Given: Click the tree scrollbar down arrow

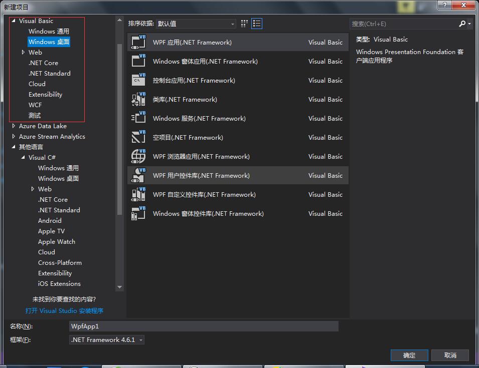Looking at the screenshot, I should [x=119, y=287].
